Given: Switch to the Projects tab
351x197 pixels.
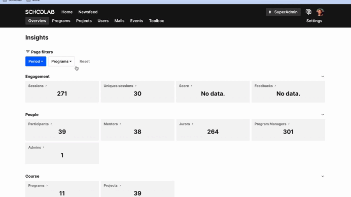Looking at the screenshot, I should 84,21.
